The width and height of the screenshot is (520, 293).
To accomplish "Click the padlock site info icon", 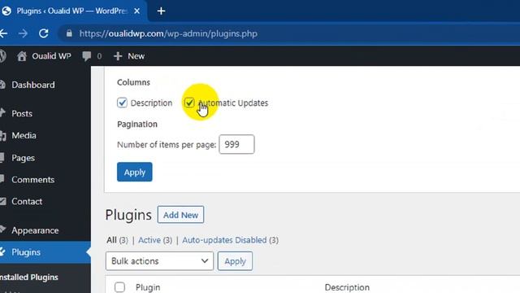I will point(69,33).
